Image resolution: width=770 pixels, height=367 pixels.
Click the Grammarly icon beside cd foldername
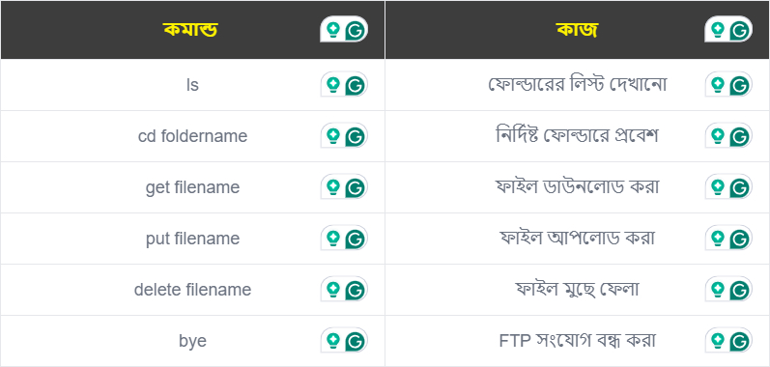tap(356, 136)
